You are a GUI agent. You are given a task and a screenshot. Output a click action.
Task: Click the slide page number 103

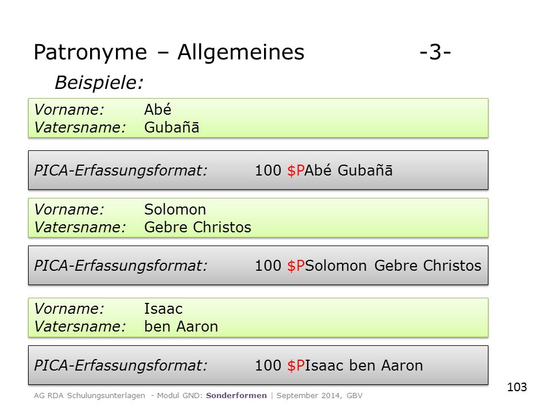(517, 387)
